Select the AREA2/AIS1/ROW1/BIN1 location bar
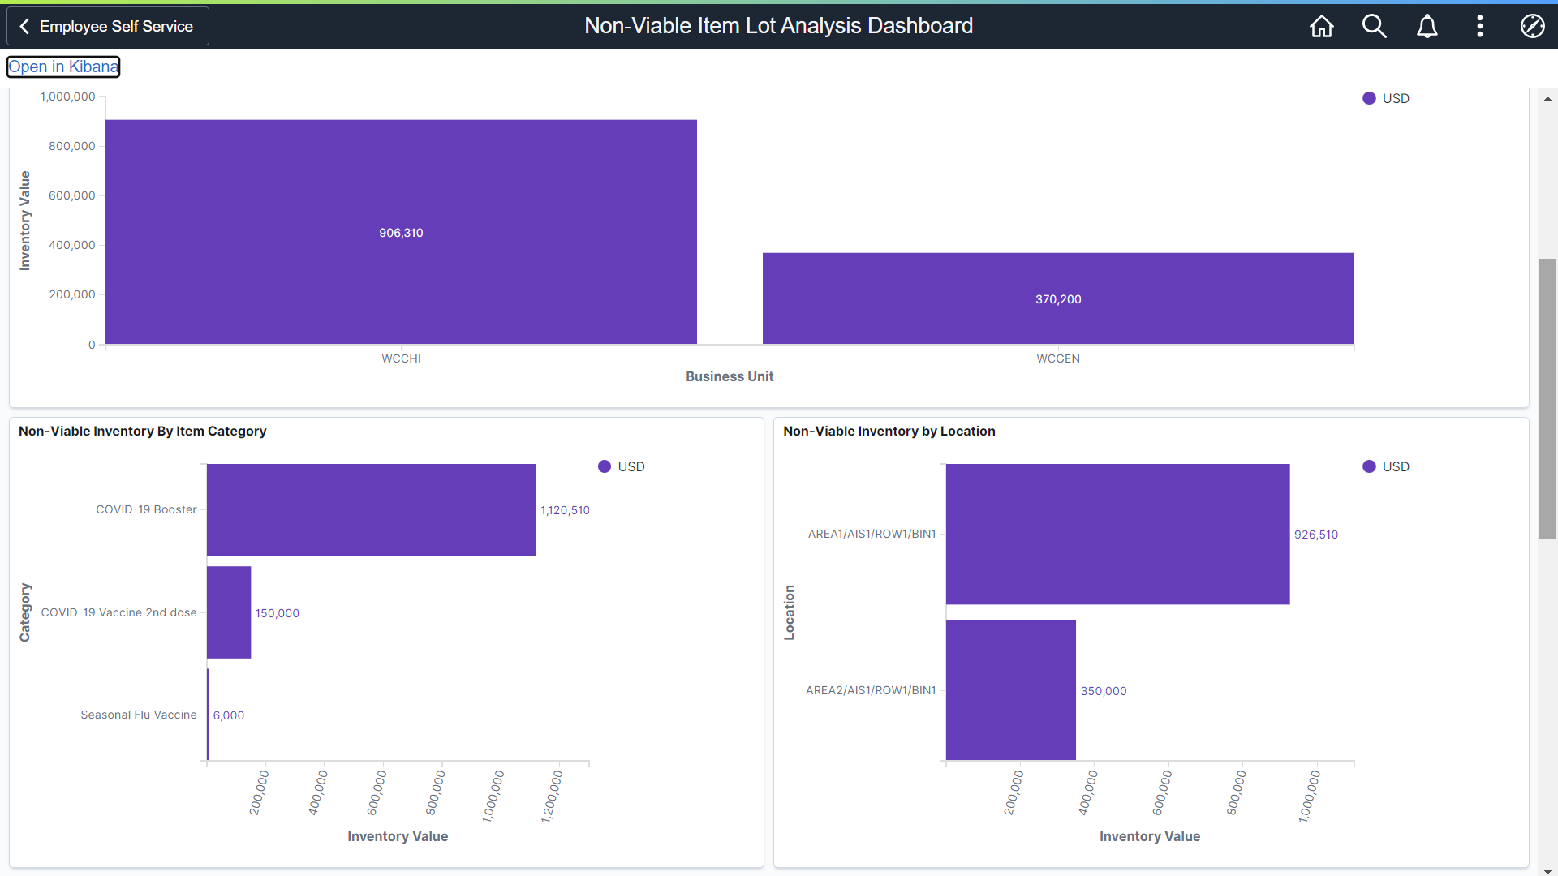The image size is (1558, 876). point(1010,690)
